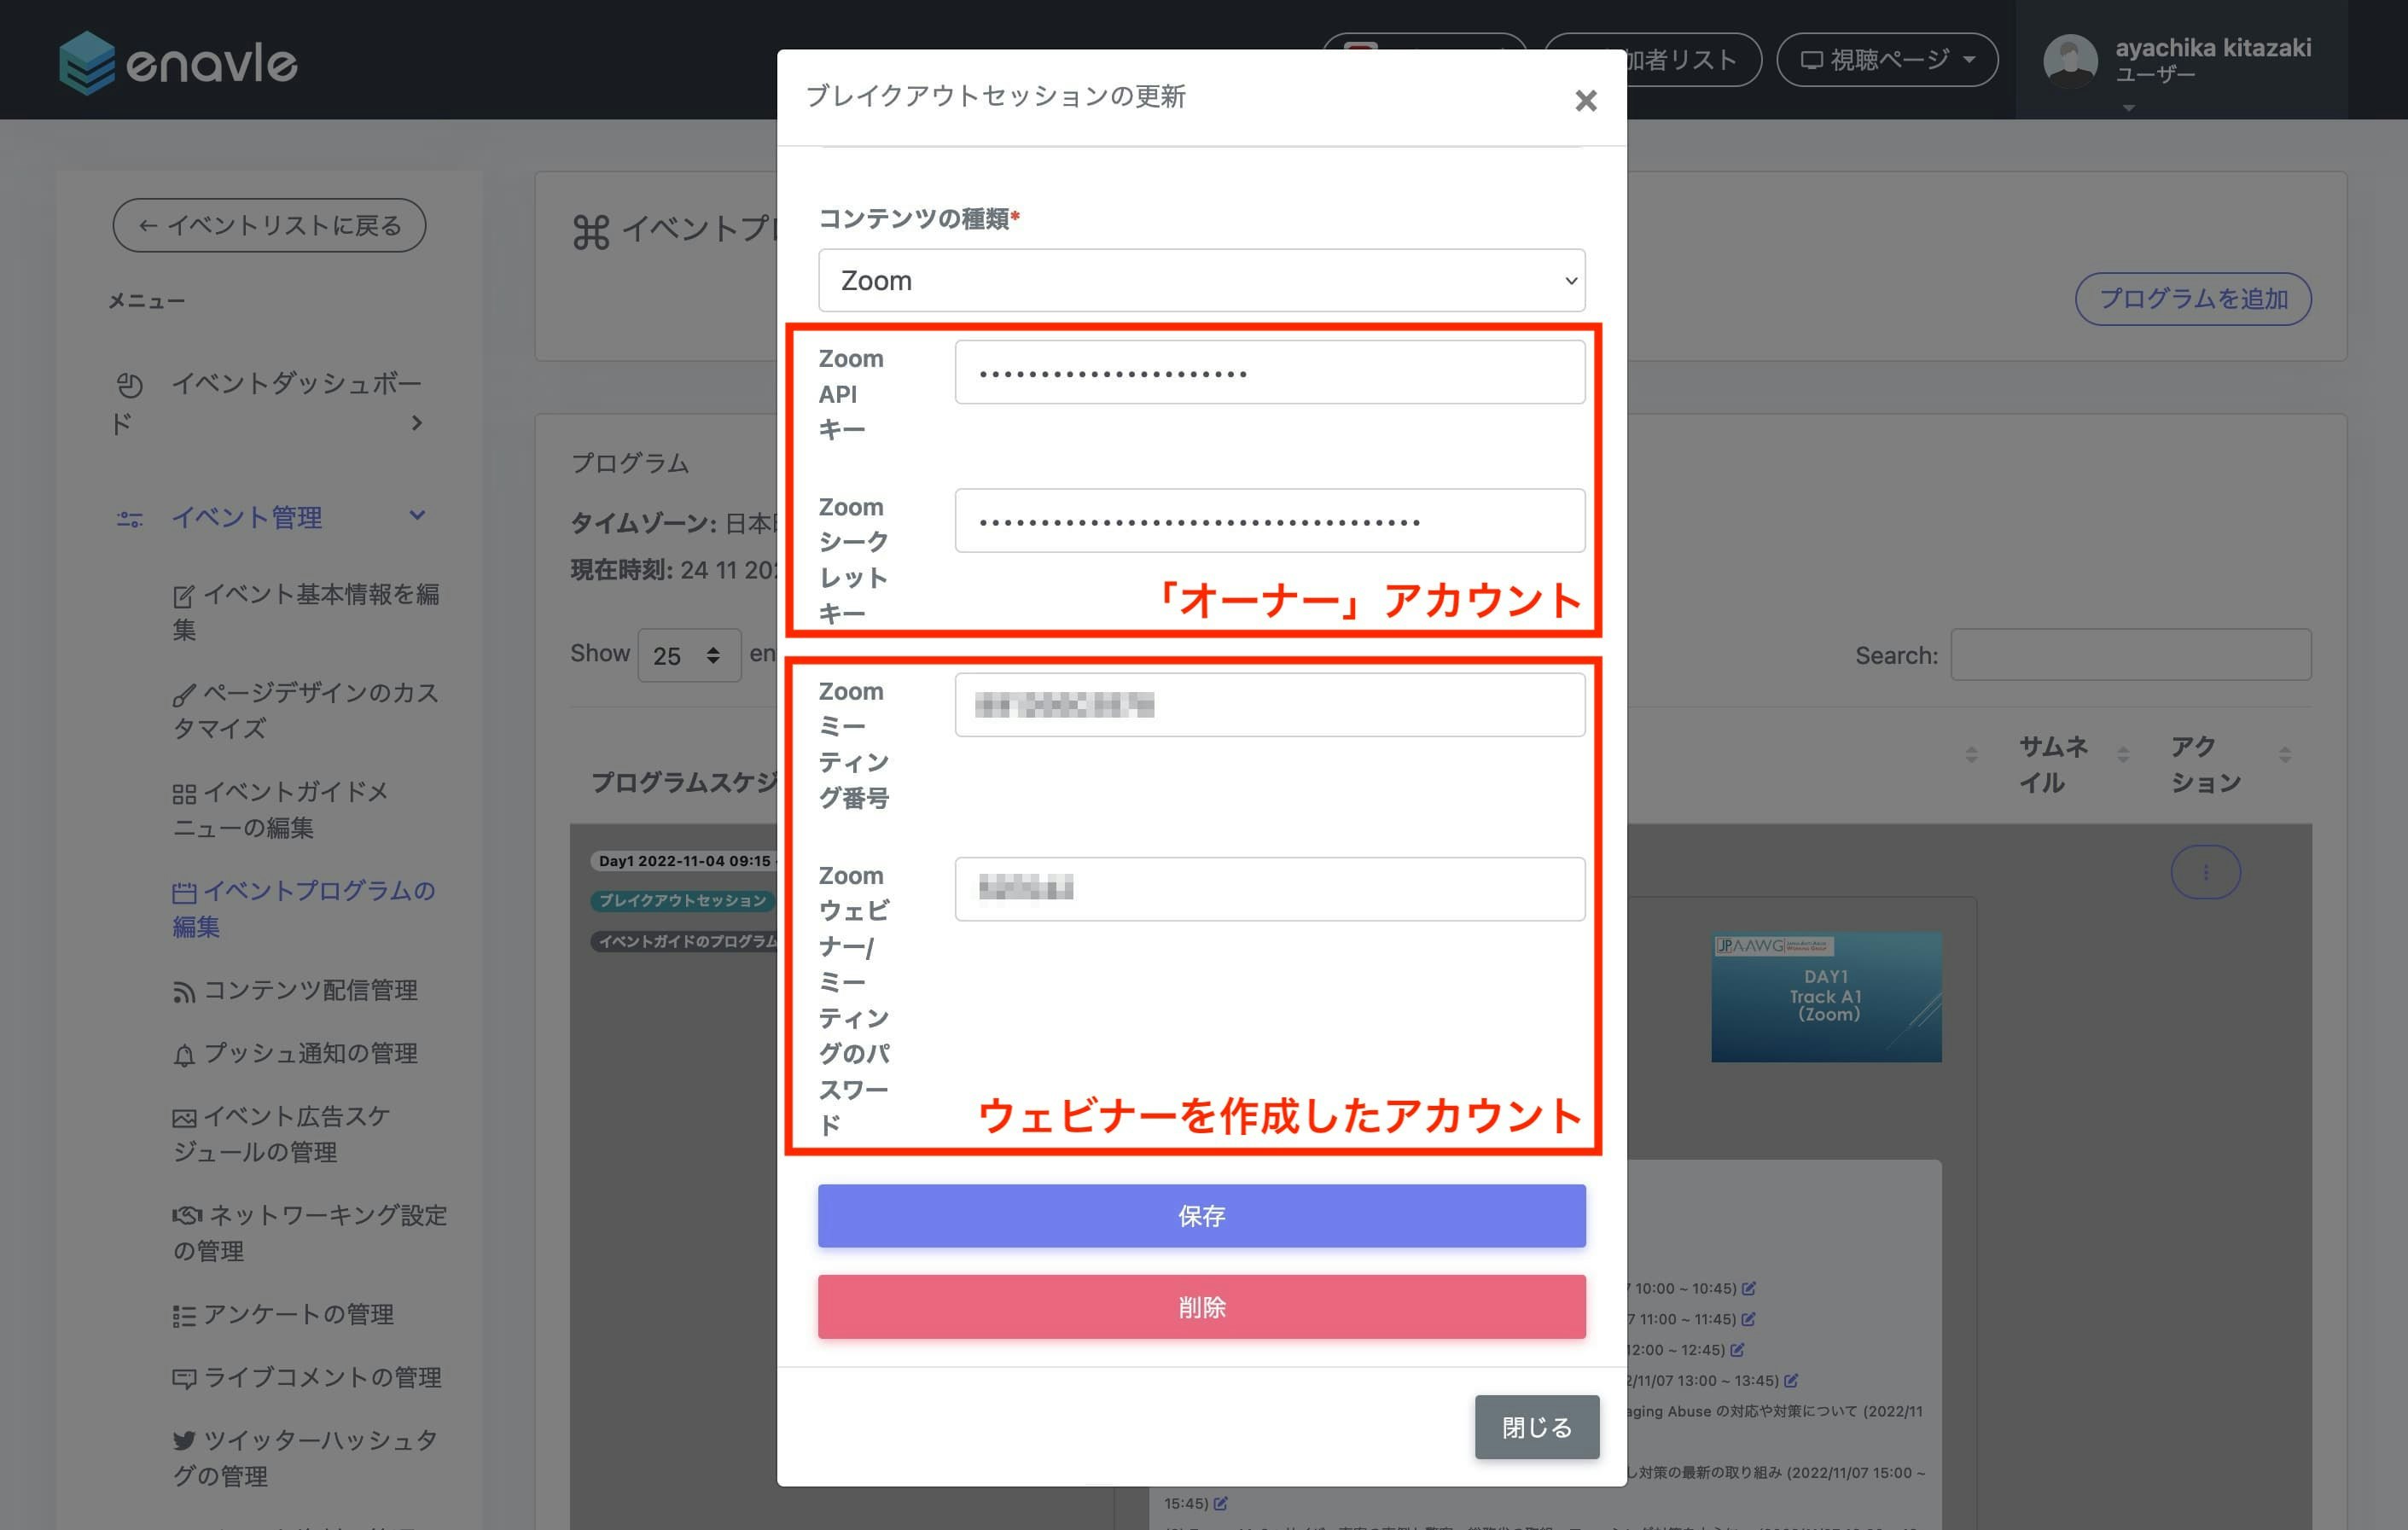Click the Zoom API キー field
The width and height of the screenshot is (2408, 1530).
tap(1269, 373)
